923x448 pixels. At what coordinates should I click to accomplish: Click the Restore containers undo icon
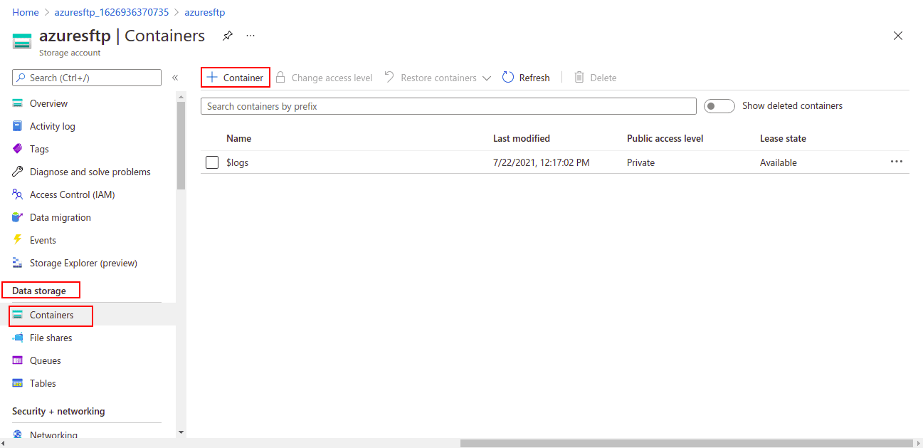click(389, 77)
